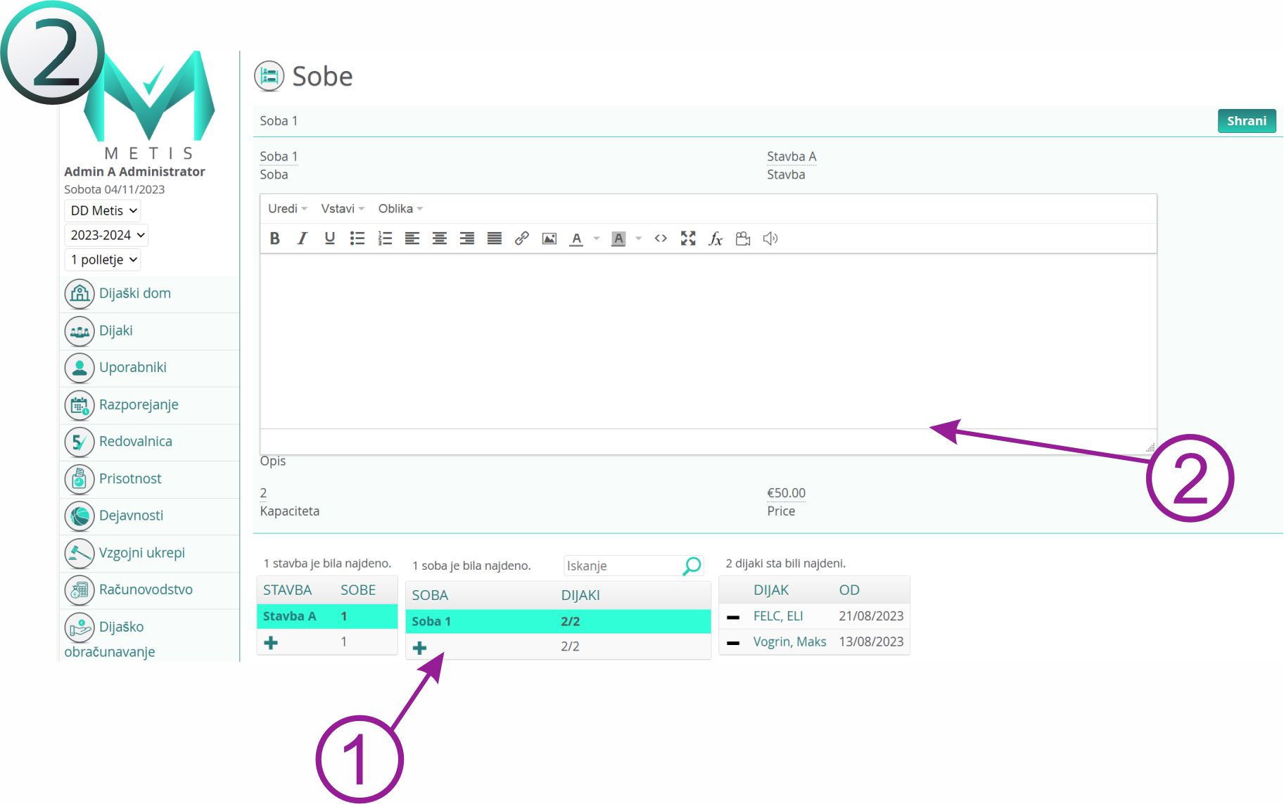Click the fullscreen editor icon

688,238
